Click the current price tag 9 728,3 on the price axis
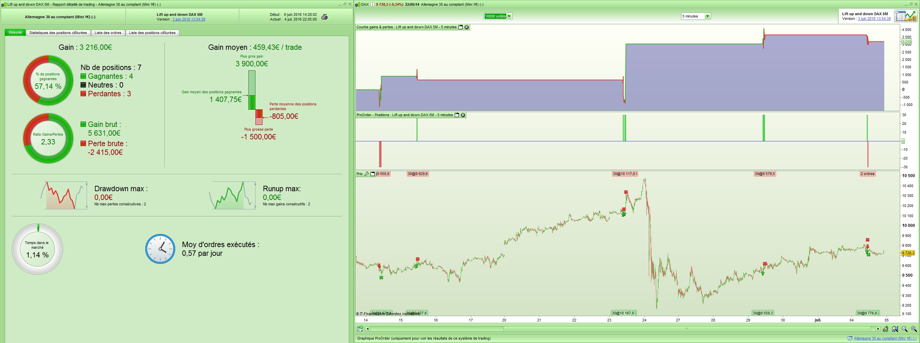The height and width of the screenshot is (343, 920). click(x=908, y=253)
